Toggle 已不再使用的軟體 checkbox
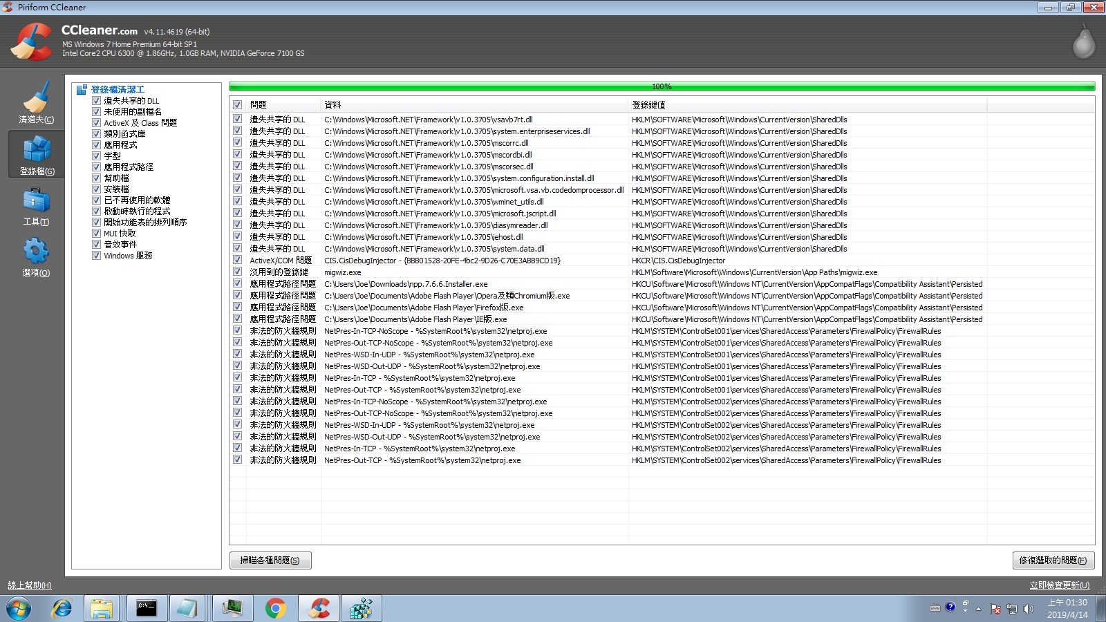 (x=97, y=200)
